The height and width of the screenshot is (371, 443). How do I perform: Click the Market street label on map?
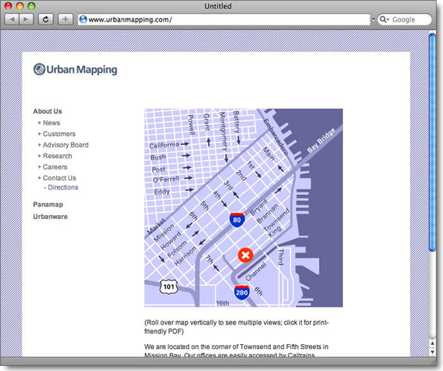click(156, 227)
